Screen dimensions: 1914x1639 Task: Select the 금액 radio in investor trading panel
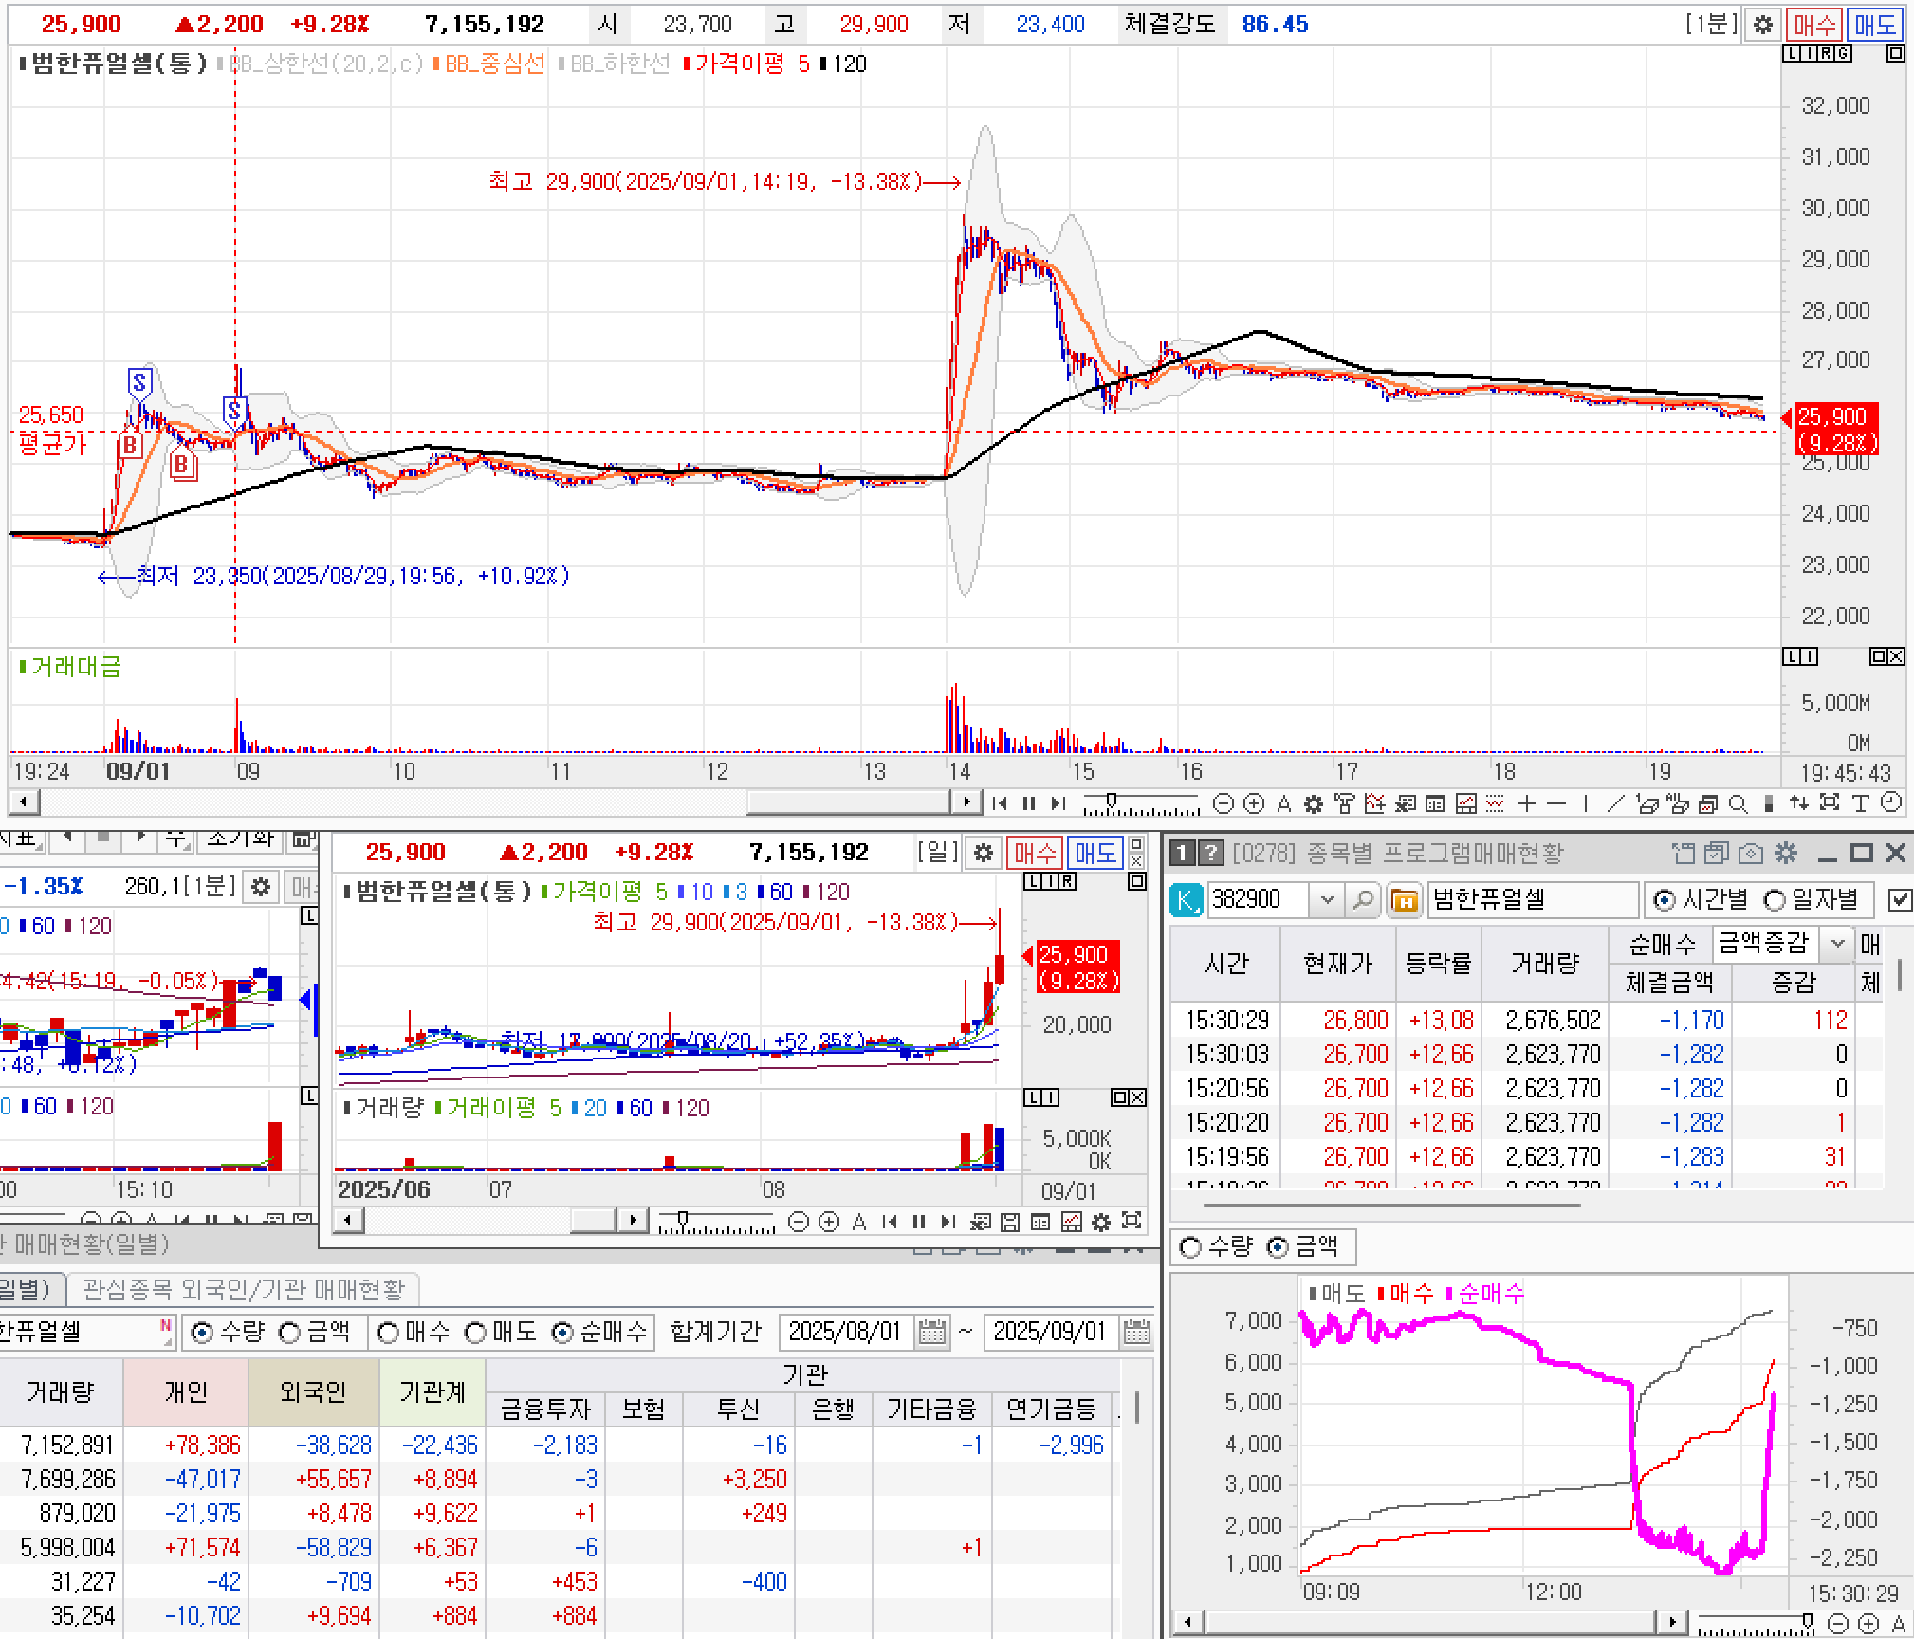coord(290,1333)
